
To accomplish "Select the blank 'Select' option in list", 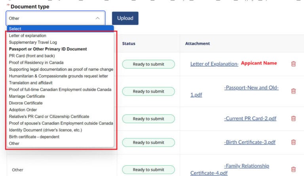I will pos(15,29).
